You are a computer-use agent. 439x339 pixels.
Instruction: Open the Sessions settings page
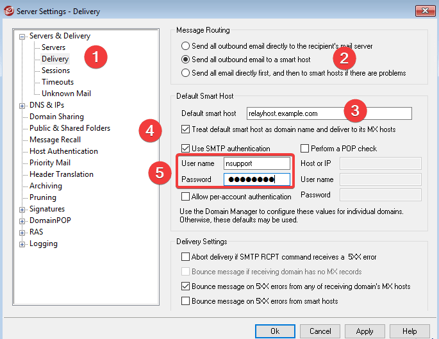pyautogui.click(x=55, y=70)
